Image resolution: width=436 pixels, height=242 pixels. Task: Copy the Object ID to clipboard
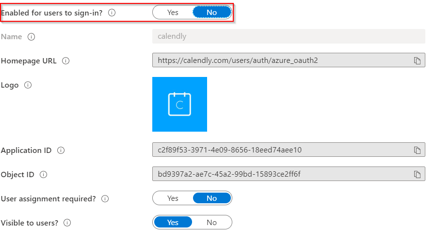[x=417, y=174]
